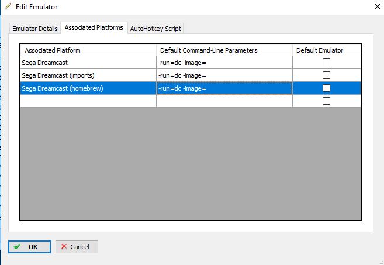Image resolution: width=384 pixels, height=265 pixels.
Task: Click the empty Associated Platform cell in new row
Action: (x=88, y=101)
